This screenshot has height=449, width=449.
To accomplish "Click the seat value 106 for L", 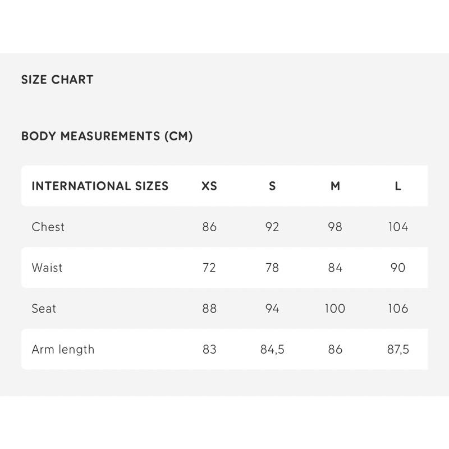I will [398, 308].
